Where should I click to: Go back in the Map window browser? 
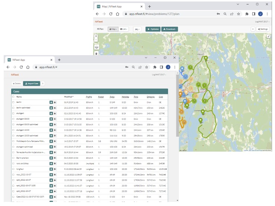pyautogui.click(x=97, y=14)
